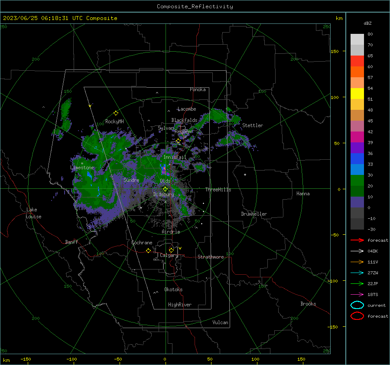Select magenta swatch between 42 and 39

(357, 137)
